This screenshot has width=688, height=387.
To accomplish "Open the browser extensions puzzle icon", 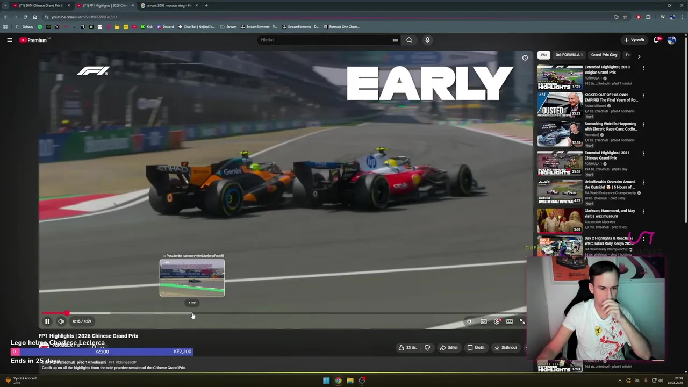I will [x=648, y=17].
